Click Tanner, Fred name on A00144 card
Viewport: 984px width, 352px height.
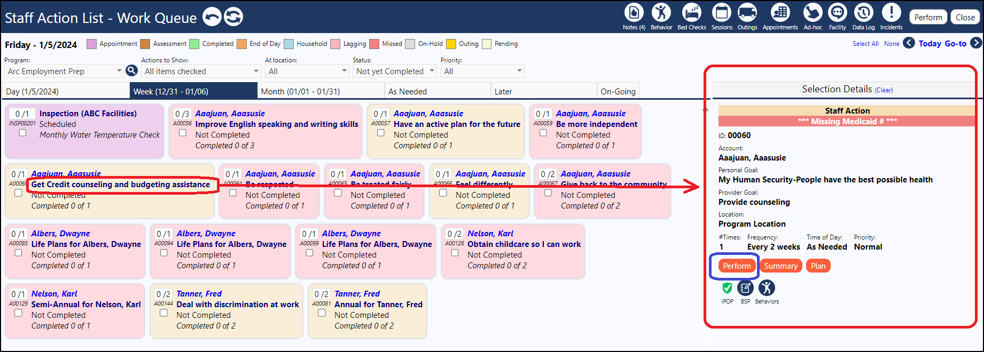[199, 294]
